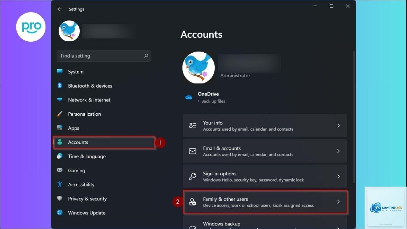Click the Sign-in options key icon

tap(193, 176)
